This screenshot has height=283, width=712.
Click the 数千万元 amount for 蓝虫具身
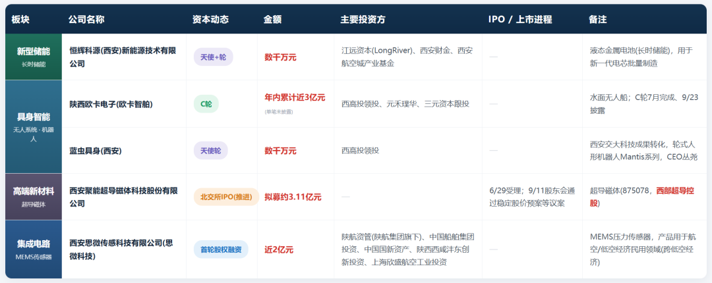[280, 151]
